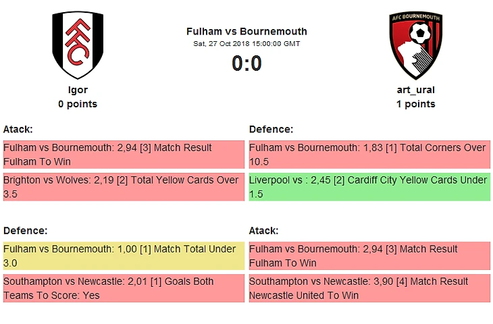Open Southampton vs Newcastle Both Teams Score bet
The image size is (493, 324).
[x=124, y=288]
